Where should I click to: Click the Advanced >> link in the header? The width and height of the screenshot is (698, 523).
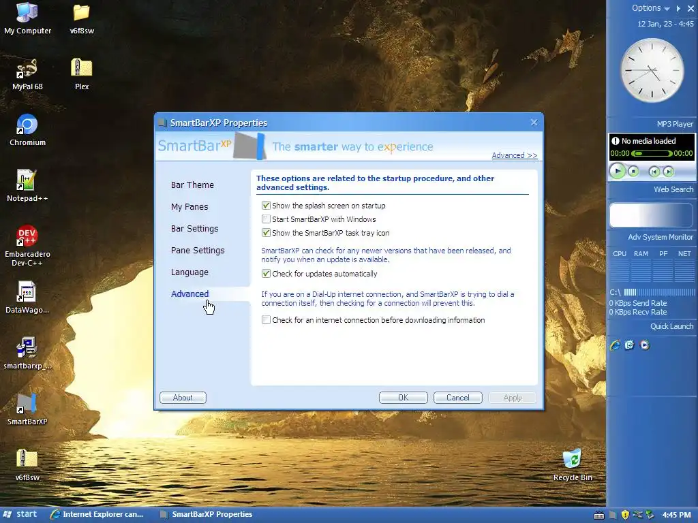[x=515, y=155]
